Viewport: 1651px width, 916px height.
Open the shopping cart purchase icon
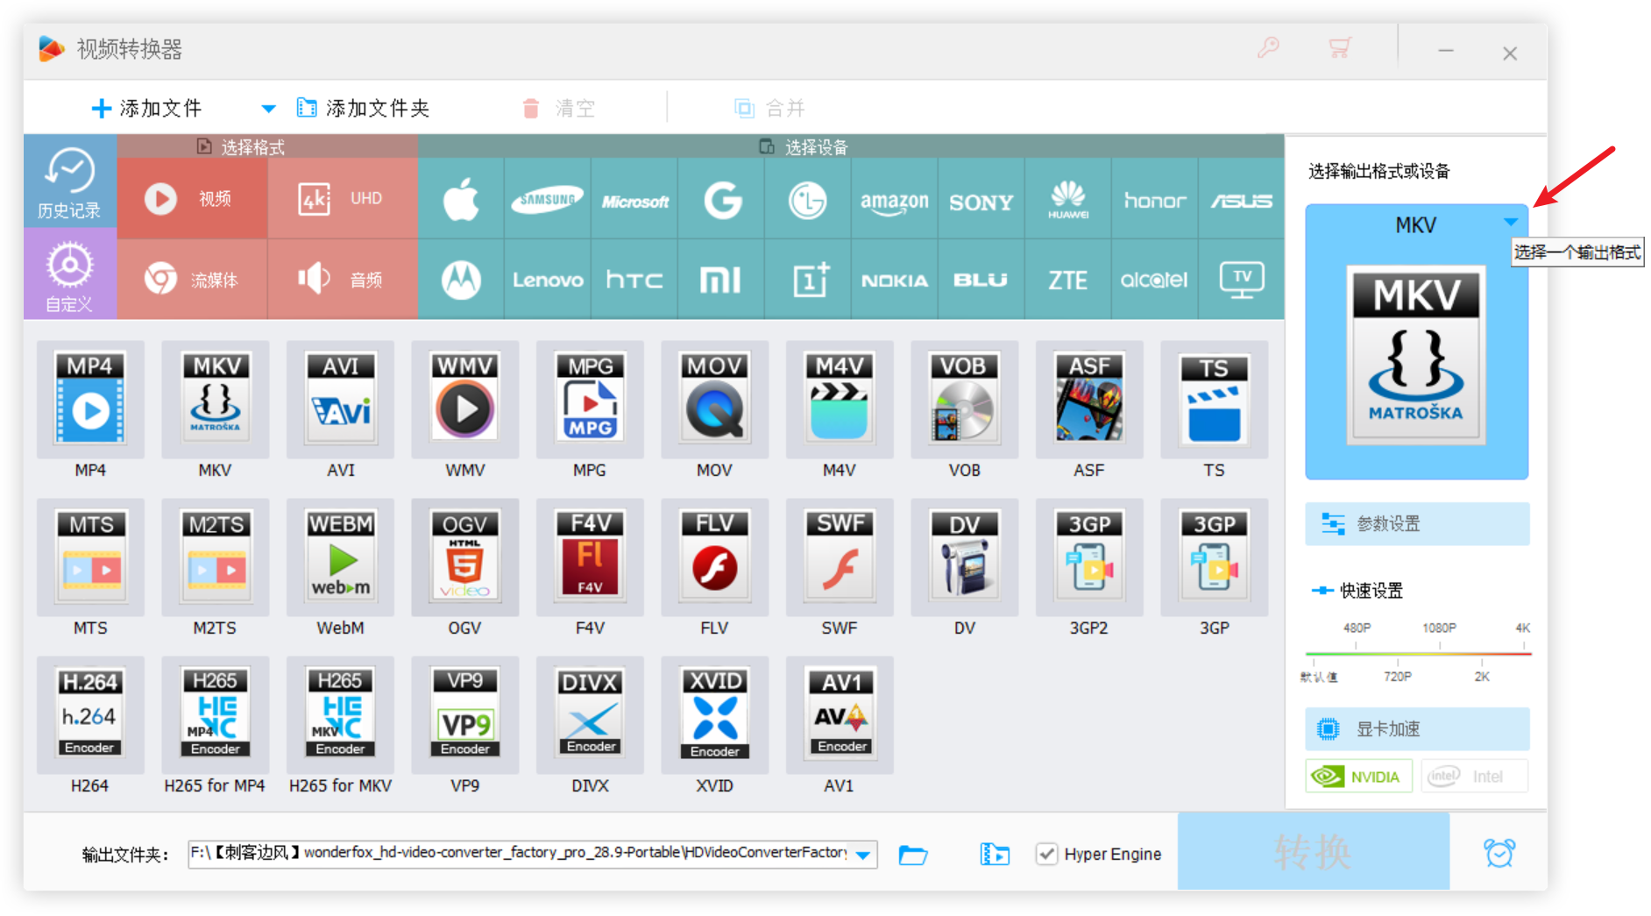point(1340,47)
